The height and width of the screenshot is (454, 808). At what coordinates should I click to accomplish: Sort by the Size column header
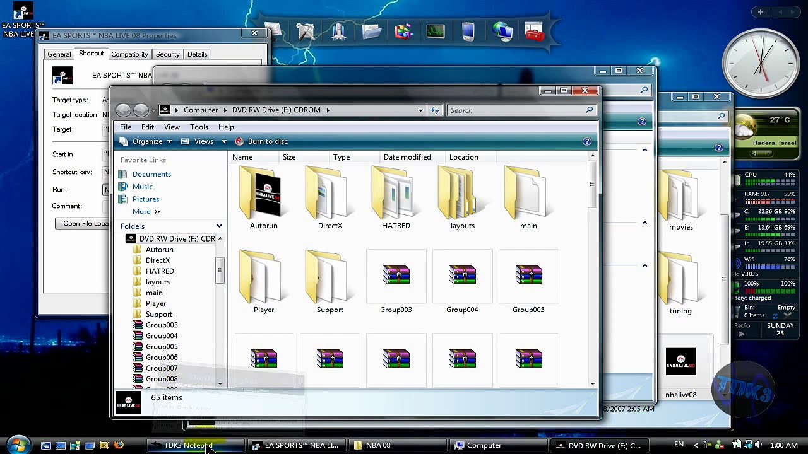(304, 157)
